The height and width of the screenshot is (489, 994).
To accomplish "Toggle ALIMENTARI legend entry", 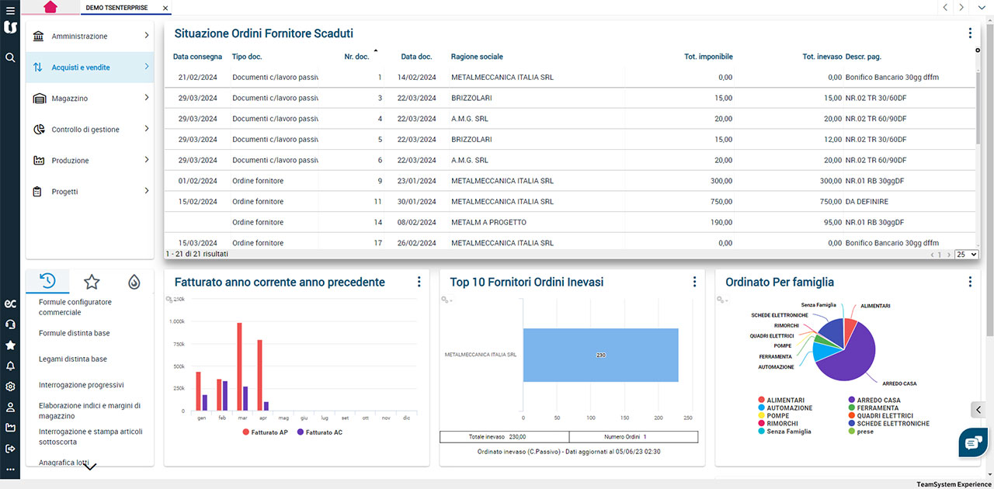I will 780,401.
